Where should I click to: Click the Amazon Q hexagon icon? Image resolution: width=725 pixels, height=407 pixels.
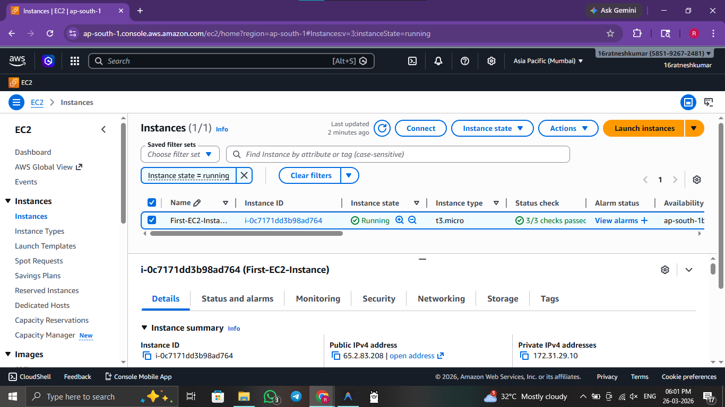click(49, 61)
